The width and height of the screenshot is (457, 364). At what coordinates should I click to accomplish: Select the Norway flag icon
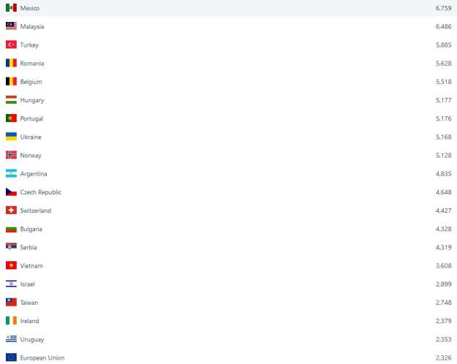coord(11,155)
